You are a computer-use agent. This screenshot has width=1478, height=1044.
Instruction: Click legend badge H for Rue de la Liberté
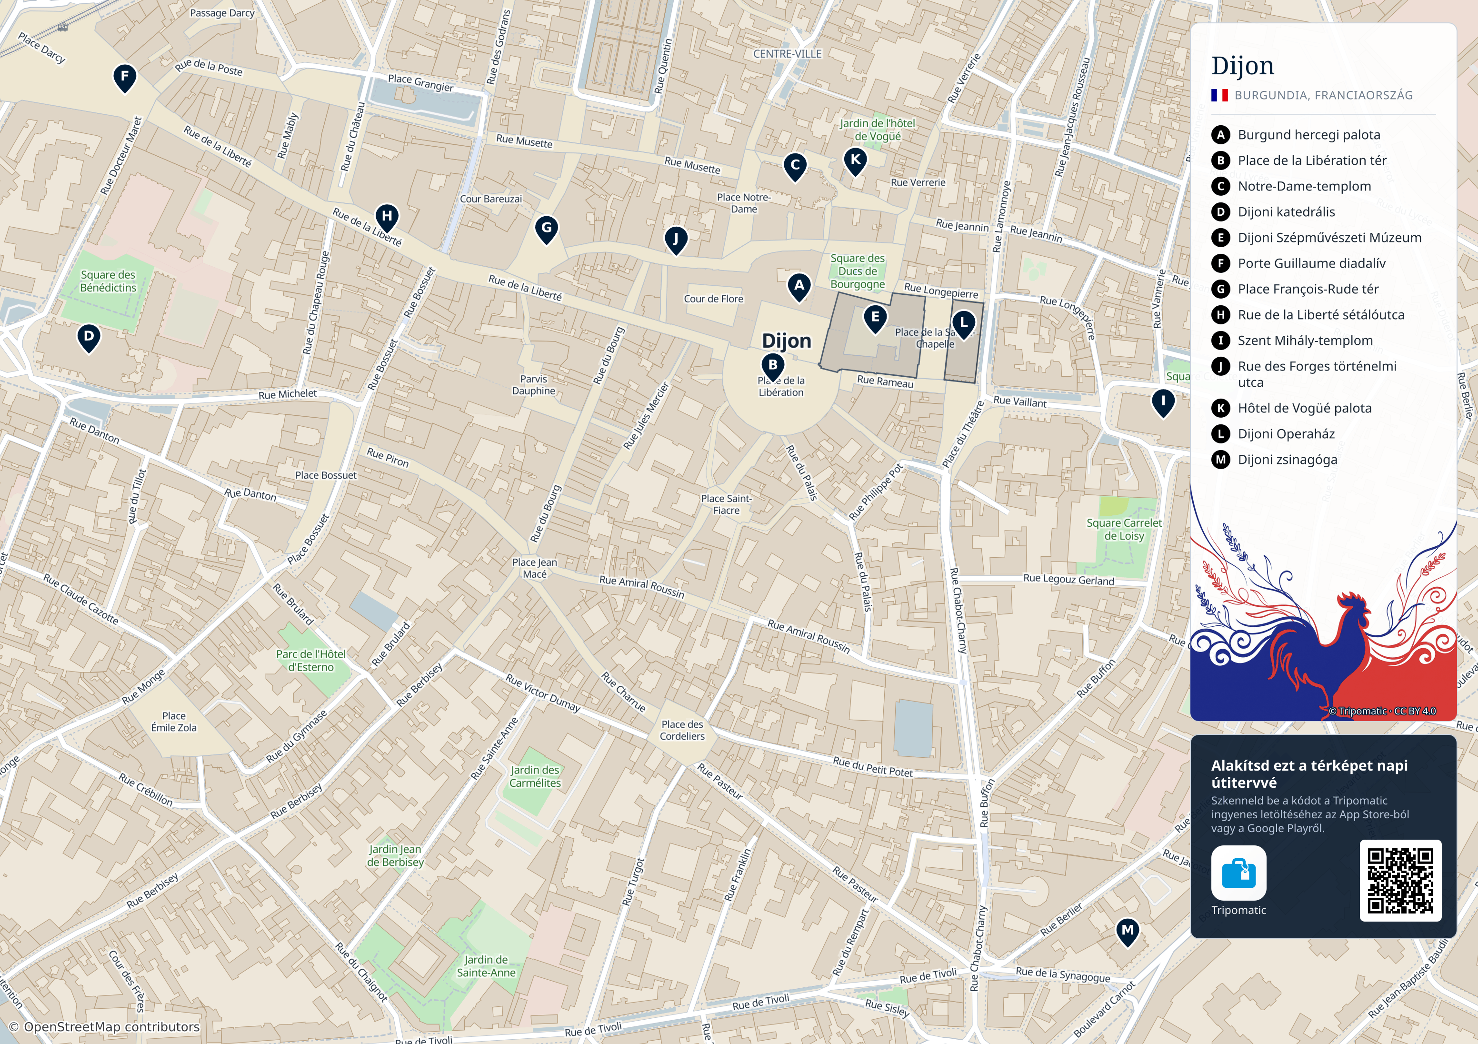[1220, 315]
